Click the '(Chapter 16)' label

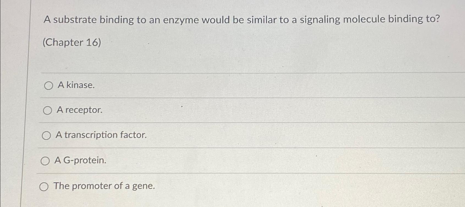tap(72, 42)
